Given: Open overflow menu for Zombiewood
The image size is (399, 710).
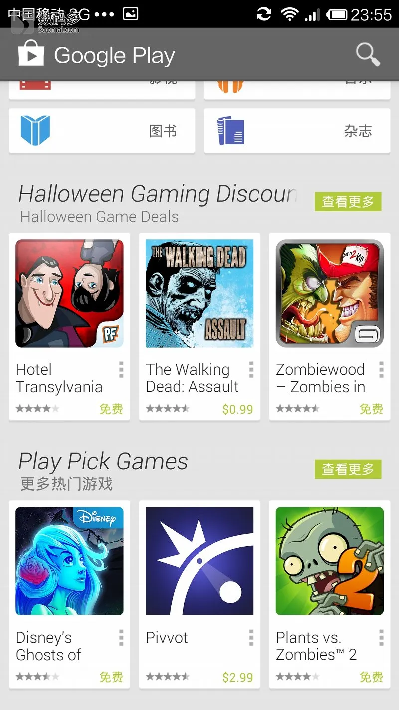Looking at the screenshot, I should [382, 370].
